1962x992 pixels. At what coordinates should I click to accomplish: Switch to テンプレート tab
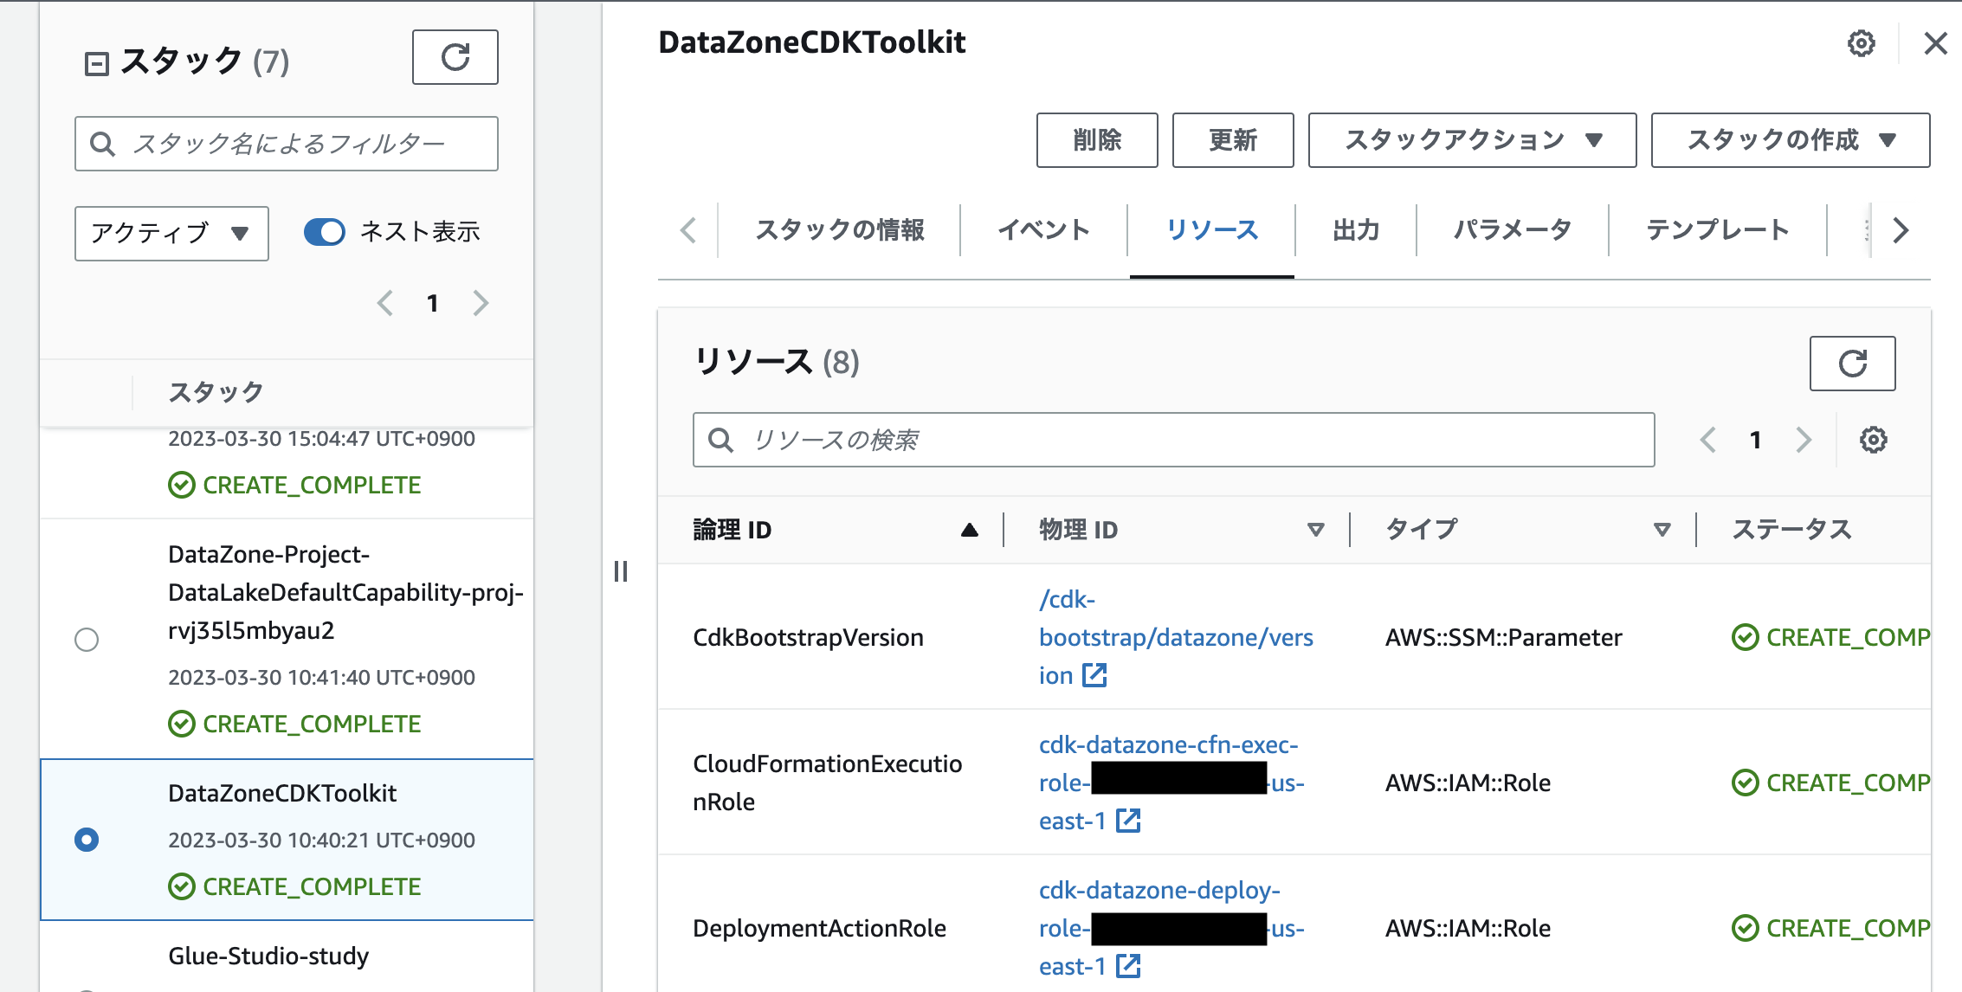pyautogui.click(x=1717, y=230)
